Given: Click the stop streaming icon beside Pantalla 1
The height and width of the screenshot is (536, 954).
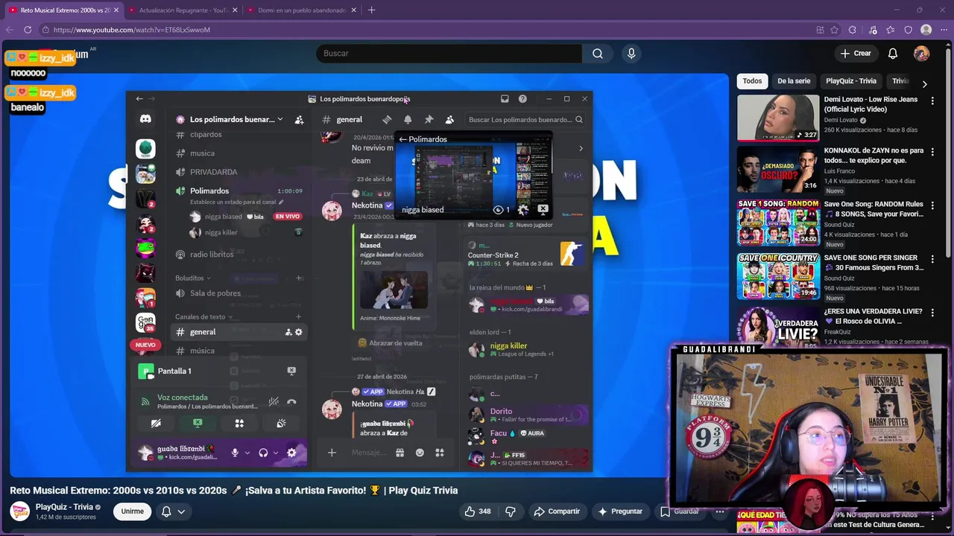Looking at the screenshot, I should (x=291, y=371).
